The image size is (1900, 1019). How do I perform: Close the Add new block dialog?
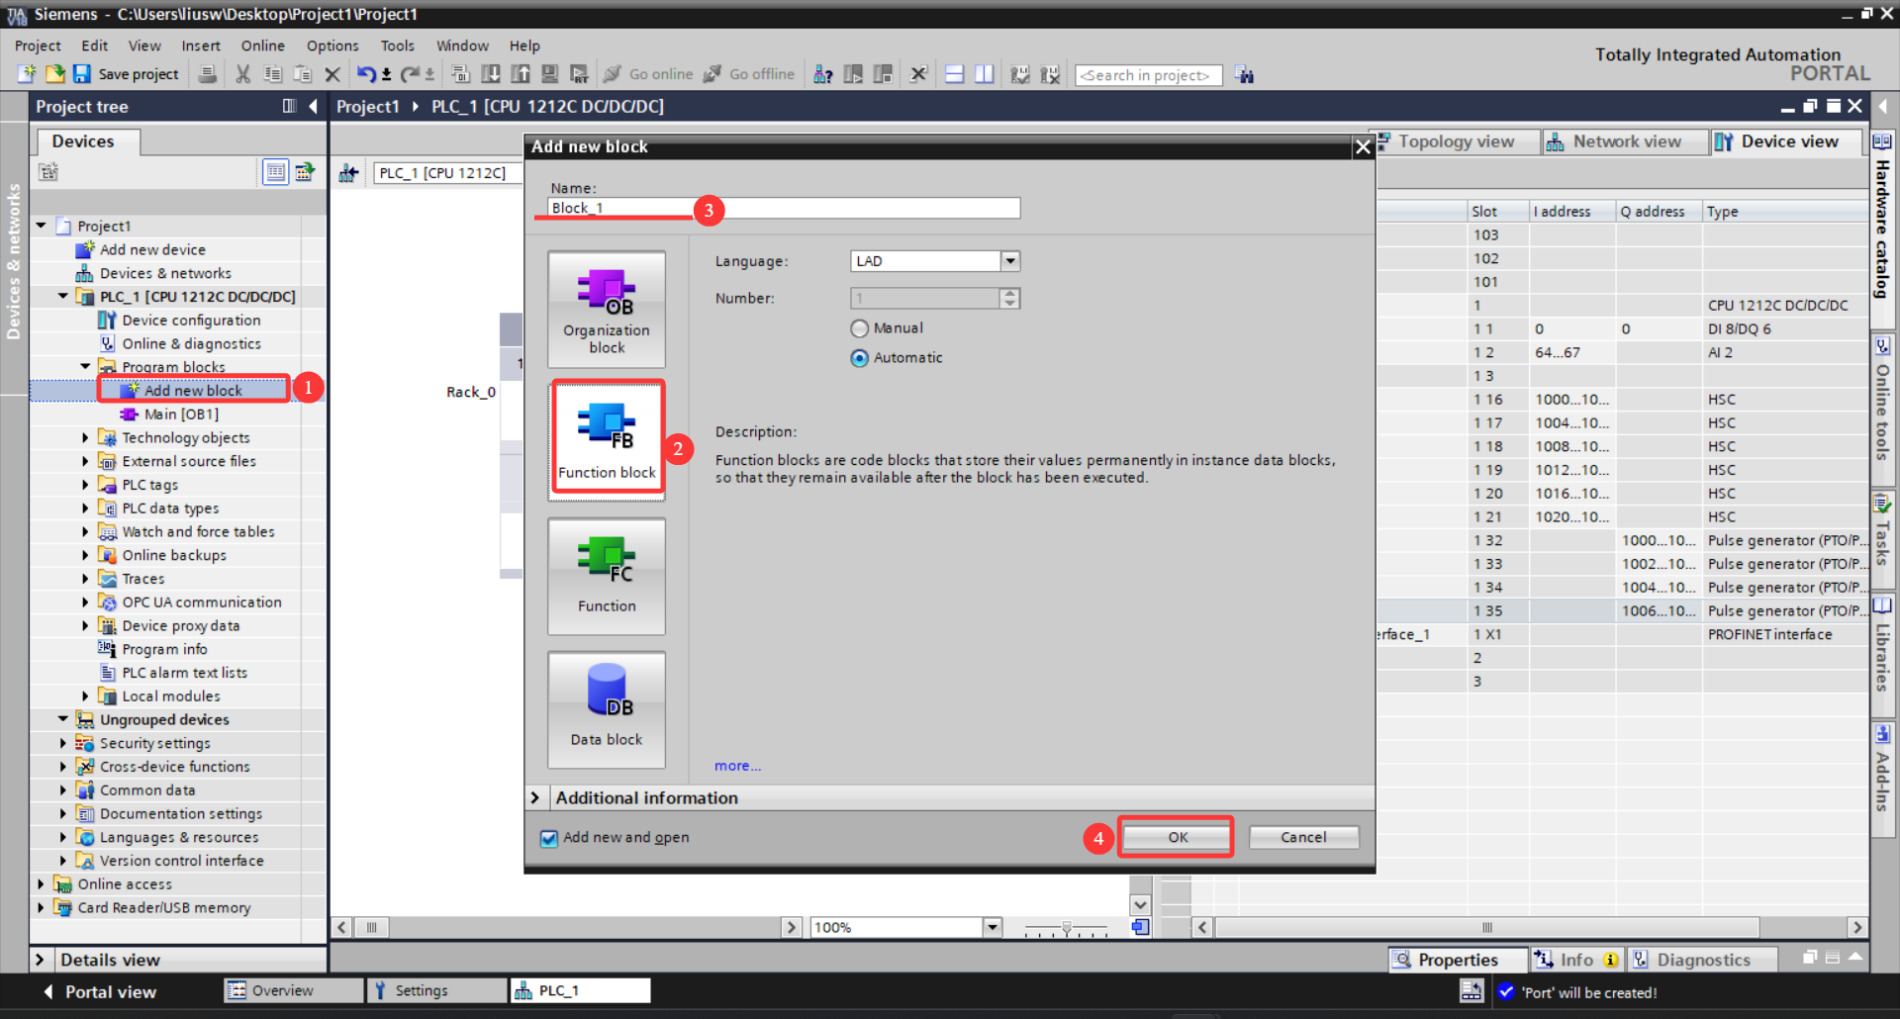[x=1363, y=146]
